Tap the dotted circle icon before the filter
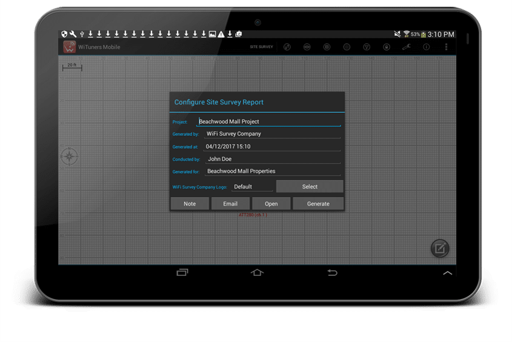The height and width of the screenshot is (342, 512). 347,47
